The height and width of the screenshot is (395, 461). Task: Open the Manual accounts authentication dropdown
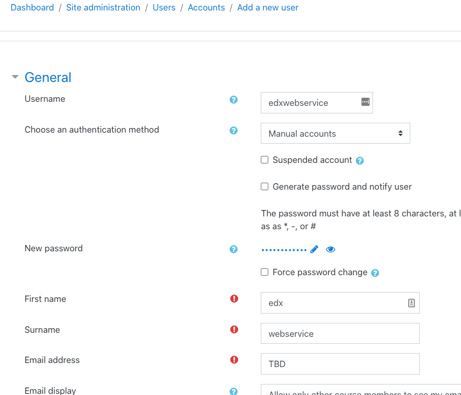335,133
